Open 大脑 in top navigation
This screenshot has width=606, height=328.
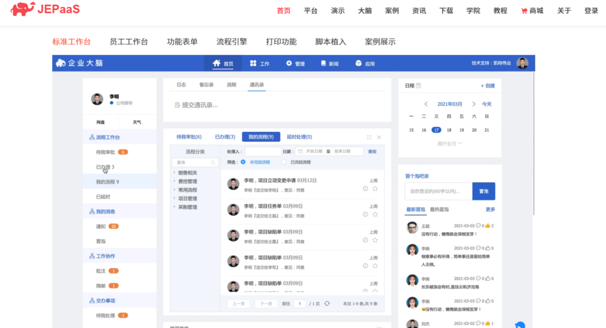click(365, 11)
